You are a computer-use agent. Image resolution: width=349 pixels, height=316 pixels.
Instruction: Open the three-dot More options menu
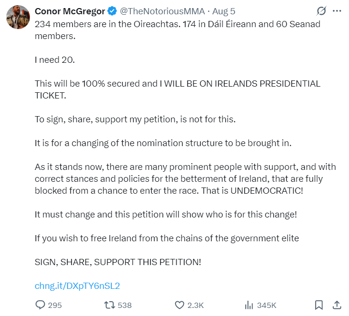pyautogui.click(x=337, y=11)
